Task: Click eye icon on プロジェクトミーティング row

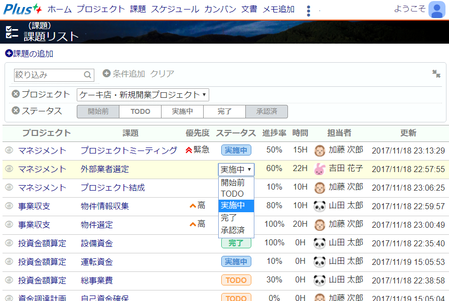Action: pyautogui.click(x=9, y=150)
